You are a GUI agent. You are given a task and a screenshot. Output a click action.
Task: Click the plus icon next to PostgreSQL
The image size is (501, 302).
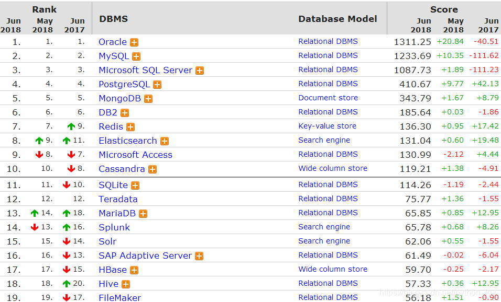157,85
